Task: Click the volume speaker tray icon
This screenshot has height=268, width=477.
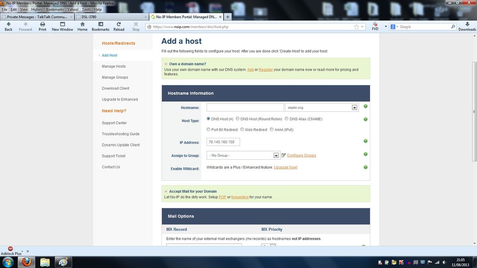Action: click(x=445, y=262)
